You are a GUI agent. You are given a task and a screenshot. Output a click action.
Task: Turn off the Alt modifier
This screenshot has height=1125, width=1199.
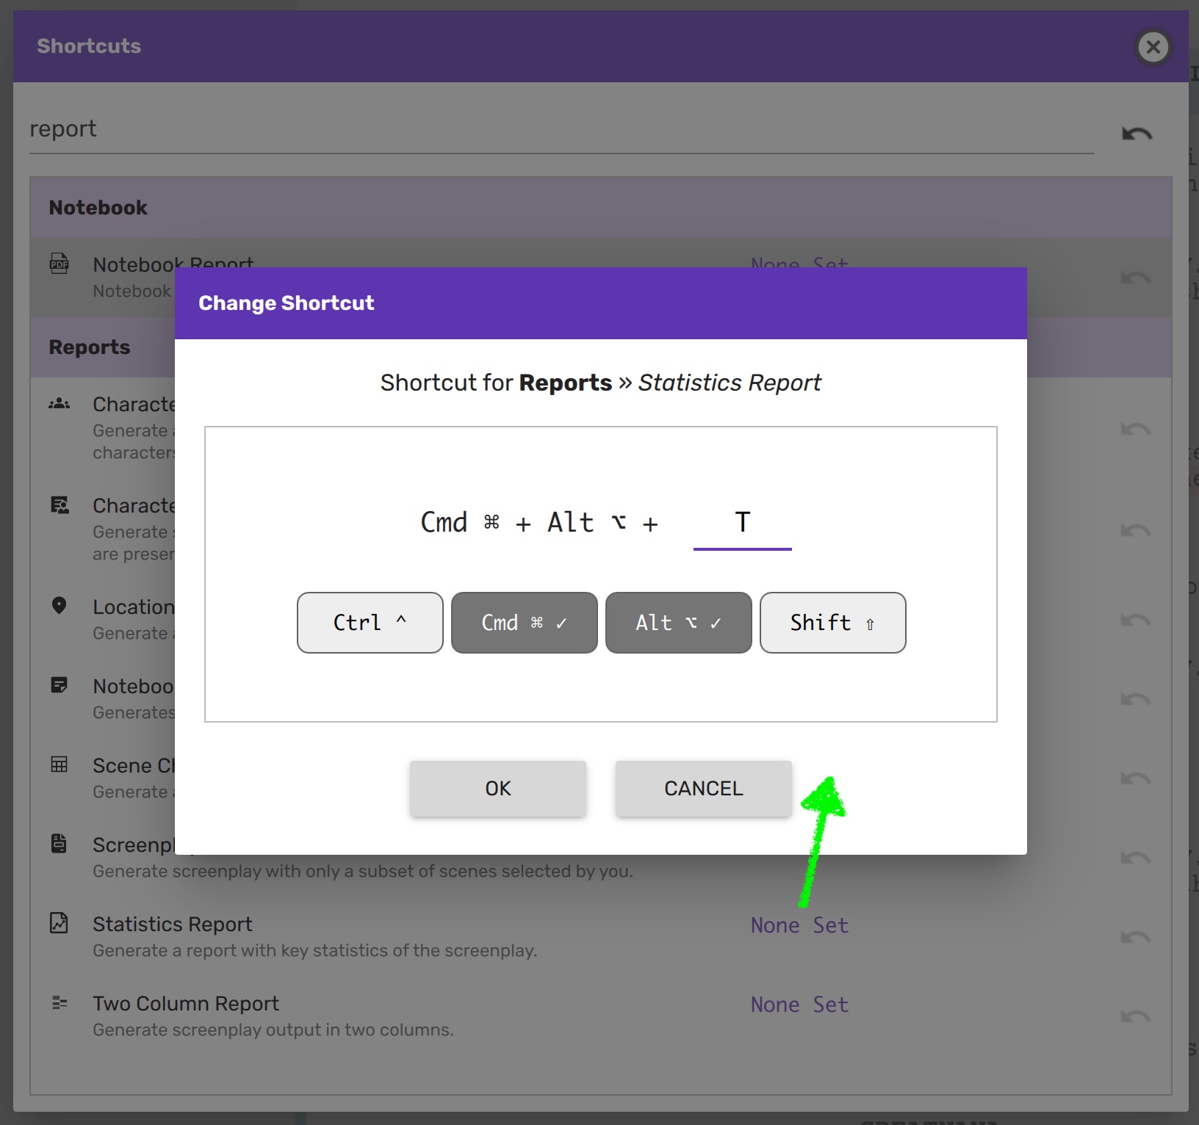pos(678,623)
